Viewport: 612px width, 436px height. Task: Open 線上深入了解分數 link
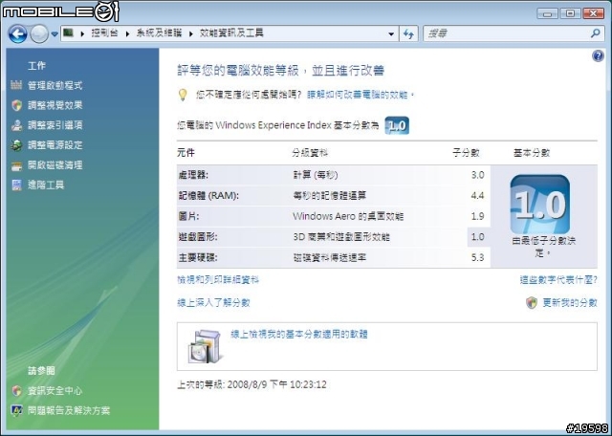click(213, 302)
